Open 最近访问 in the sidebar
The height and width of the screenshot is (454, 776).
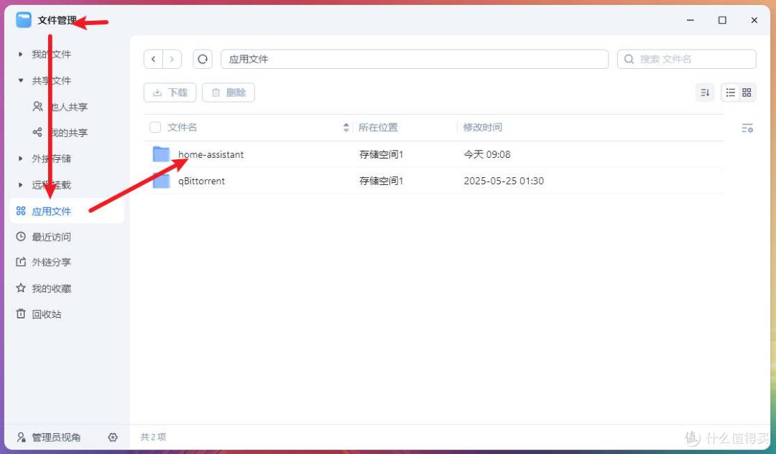[52, 237]
